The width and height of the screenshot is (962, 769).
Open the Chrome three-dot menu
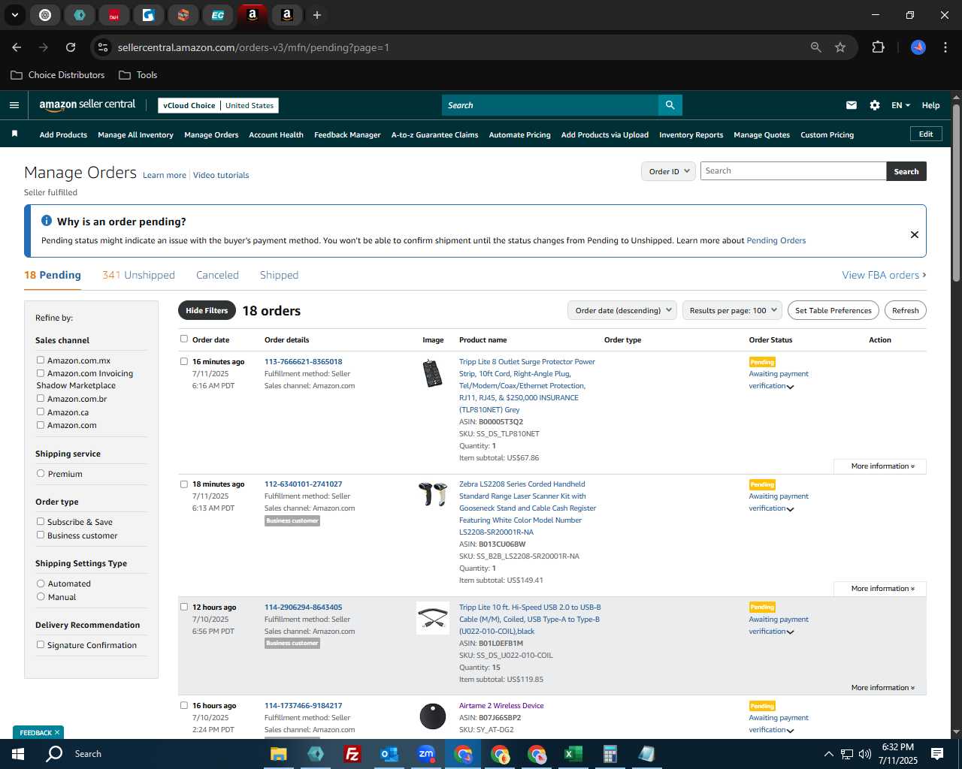(944, 47)
